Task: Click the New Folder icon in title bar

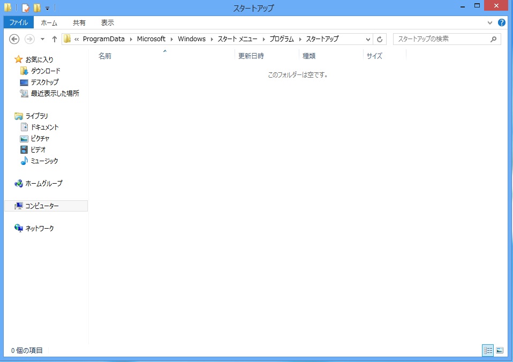Action: click(x=37, y=8)
